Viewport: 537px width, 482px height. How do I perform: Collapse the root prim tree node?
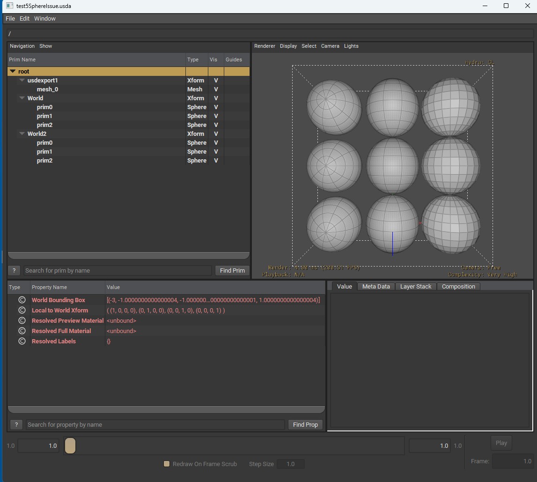click(x=13, y=72)
